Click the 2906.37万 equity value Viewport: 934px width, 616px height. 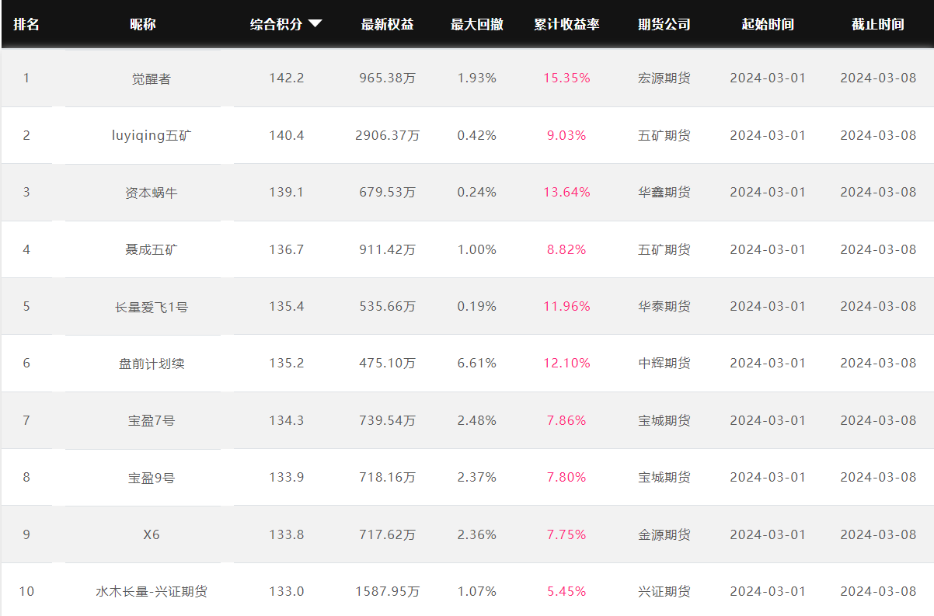pyautogui.click(x=387, y=135)
